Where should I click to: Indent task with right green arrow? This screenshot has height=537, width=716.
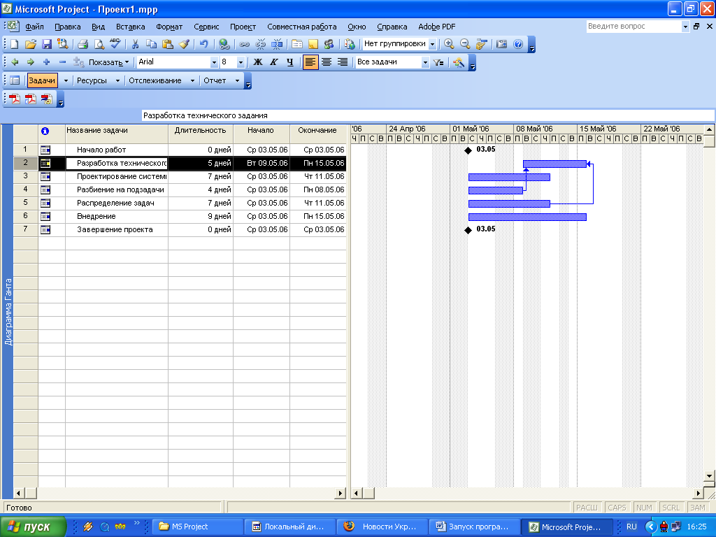(31, 62)
